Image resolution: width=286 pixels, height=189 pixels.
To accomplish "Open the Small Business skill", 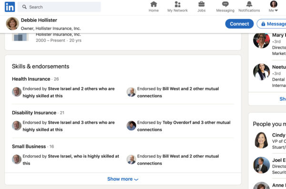I will [29, 147].
